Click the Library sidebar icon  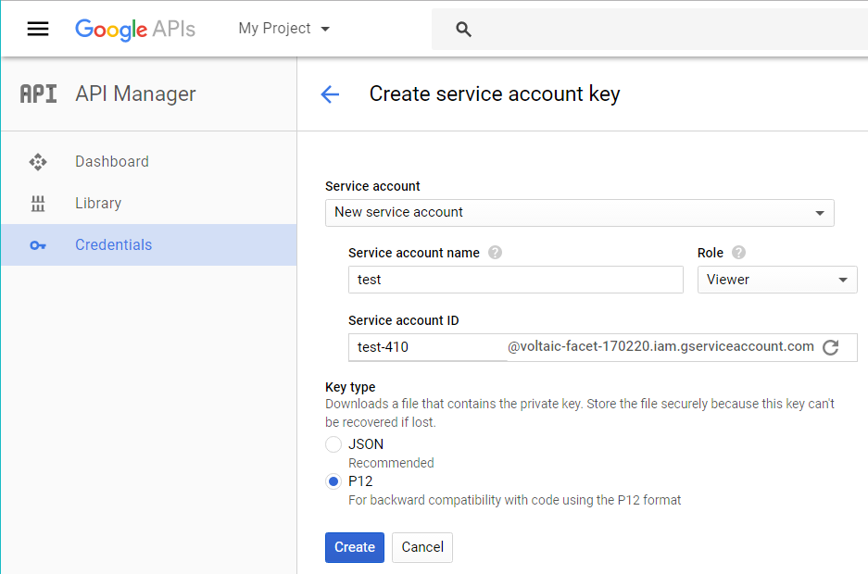tap(38, 204)
